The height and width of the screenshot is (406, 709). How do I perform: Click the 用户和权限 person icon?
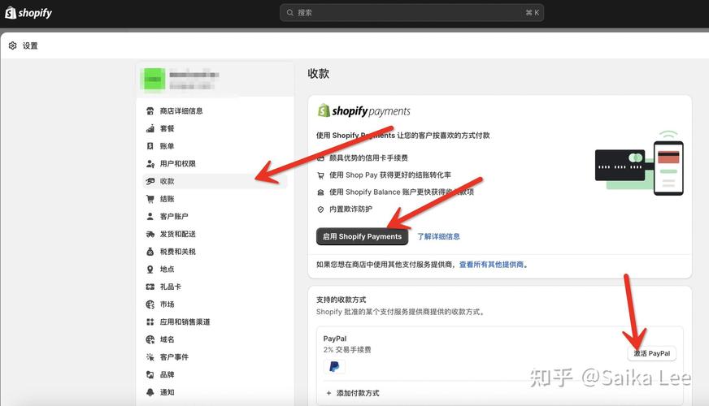click(x=150, y=163)
